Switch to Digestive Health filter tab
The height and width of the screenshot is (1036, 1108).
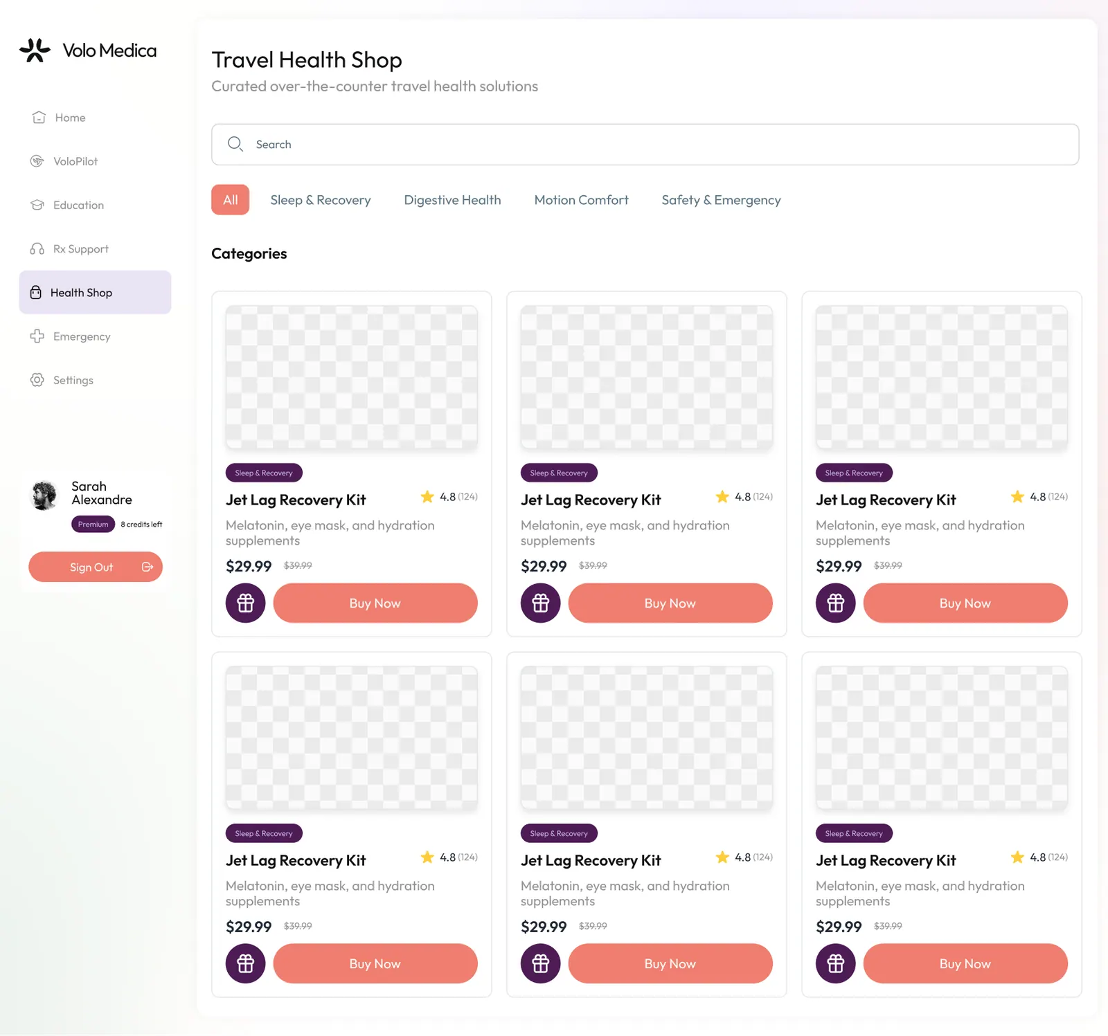pos(452,200)
